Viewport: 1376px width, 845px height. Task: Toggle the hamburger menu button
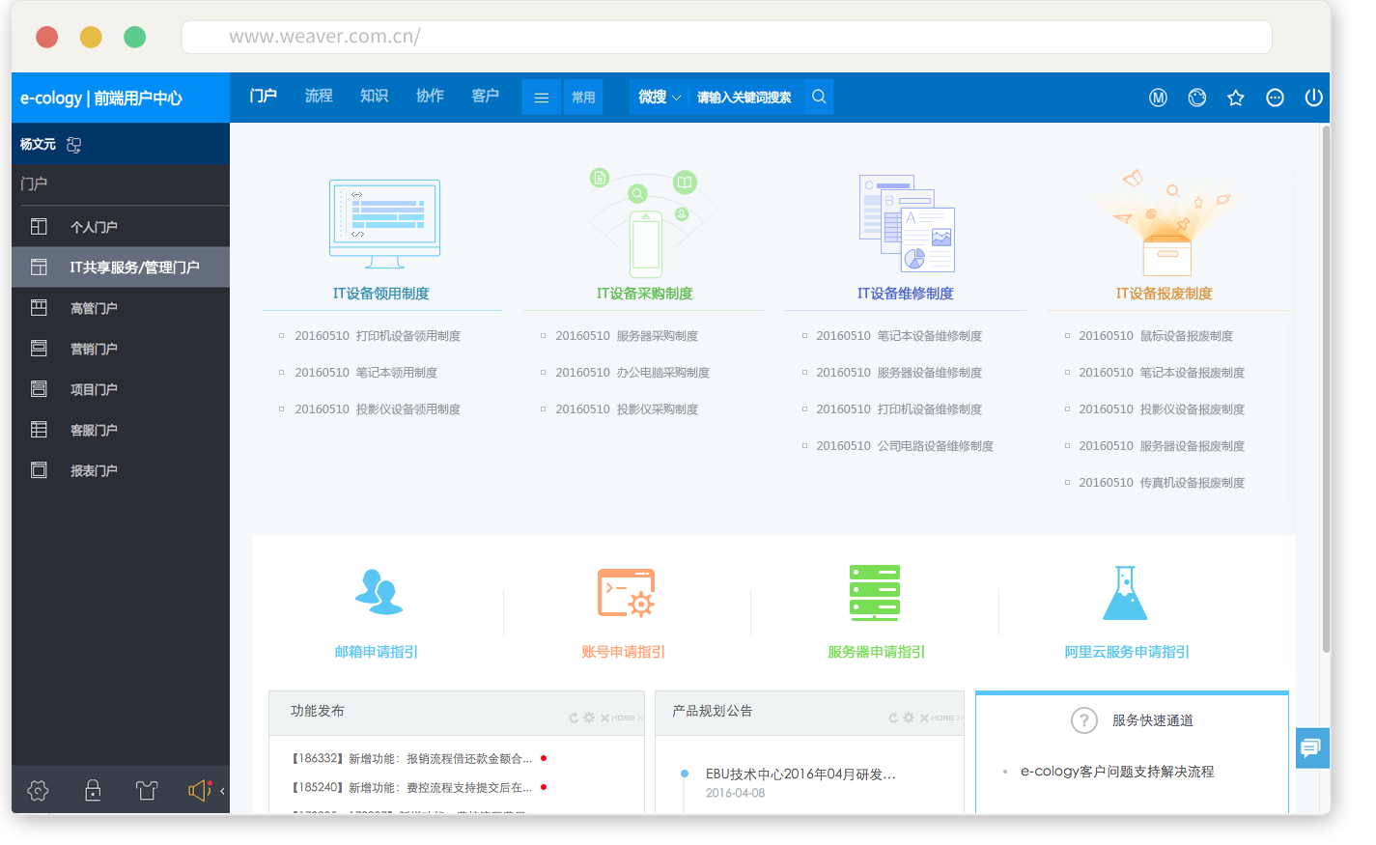click(541, 98)
